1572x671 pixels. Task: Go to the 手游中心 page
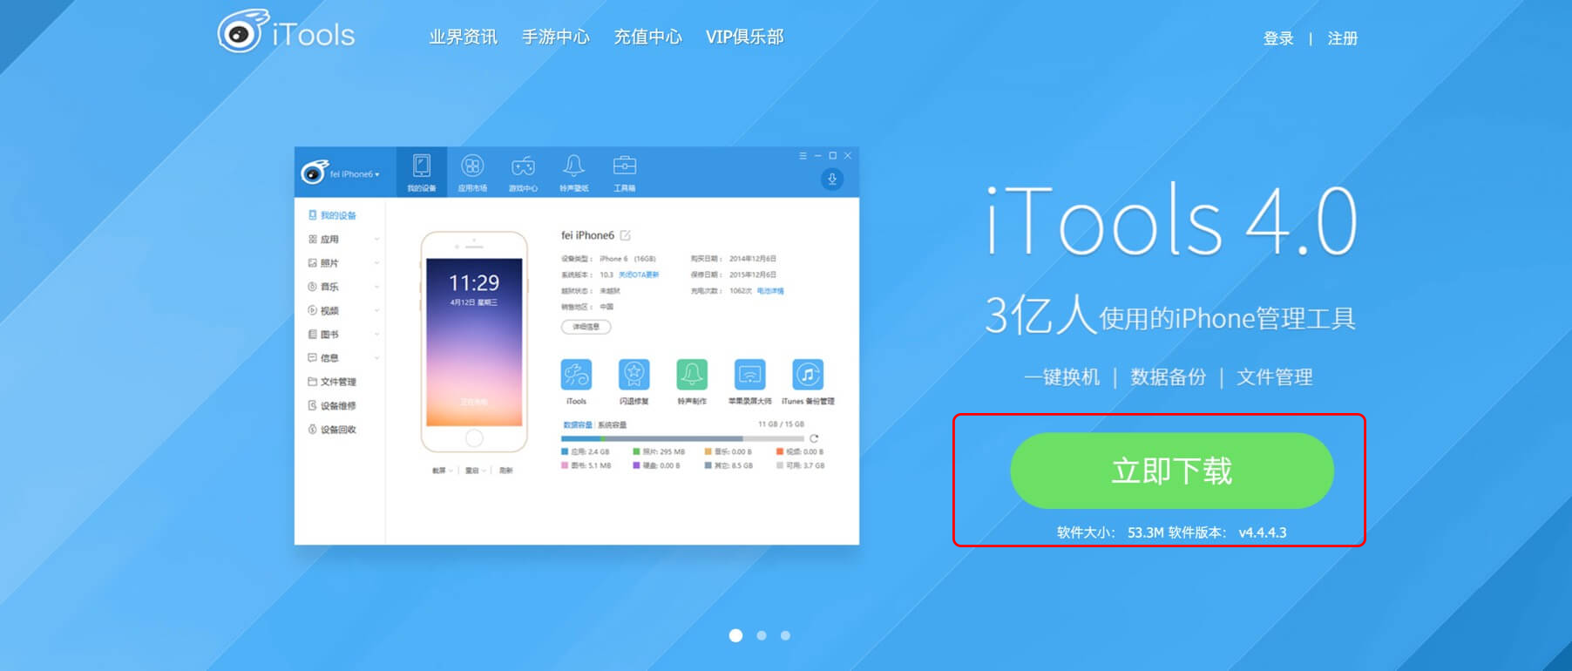click(x=555, y=37)
